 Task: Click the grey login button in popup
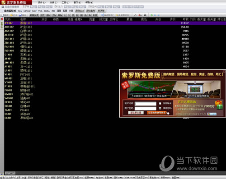pyautogui.click(x=136, y=113)
